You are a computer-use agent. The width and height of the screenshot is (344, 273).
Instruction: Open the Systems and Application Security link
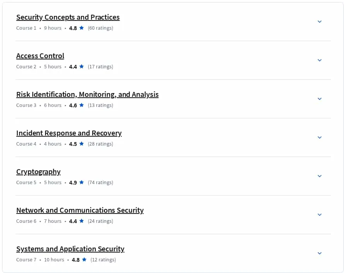(x=70, y=249)
